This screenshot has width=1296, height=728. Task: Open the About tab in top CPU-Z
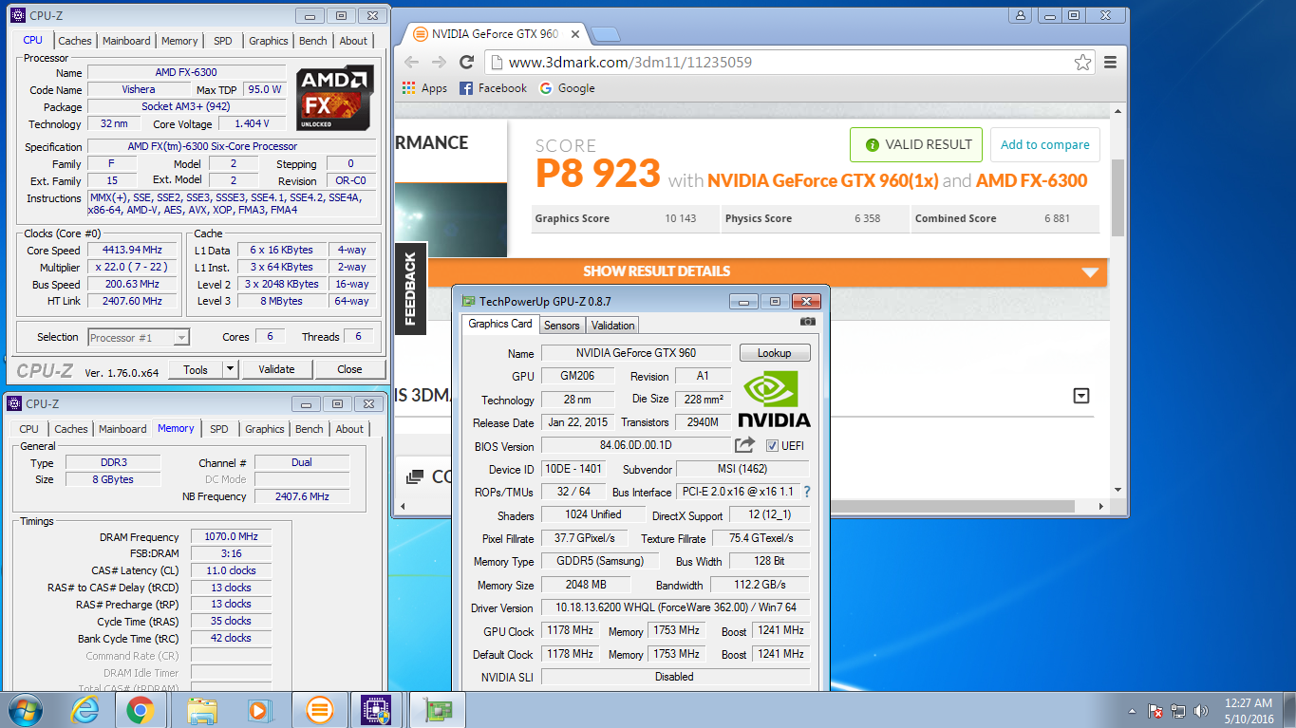coord(353,41)
